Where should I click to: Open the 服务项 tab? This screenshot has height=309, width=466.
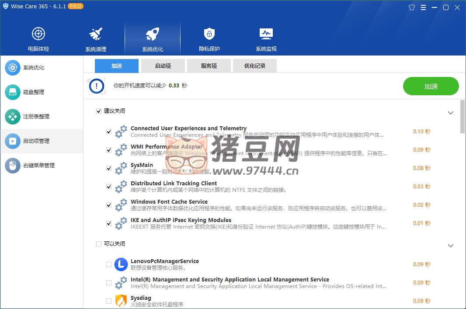pyautogui.click(x=209, y=66)
